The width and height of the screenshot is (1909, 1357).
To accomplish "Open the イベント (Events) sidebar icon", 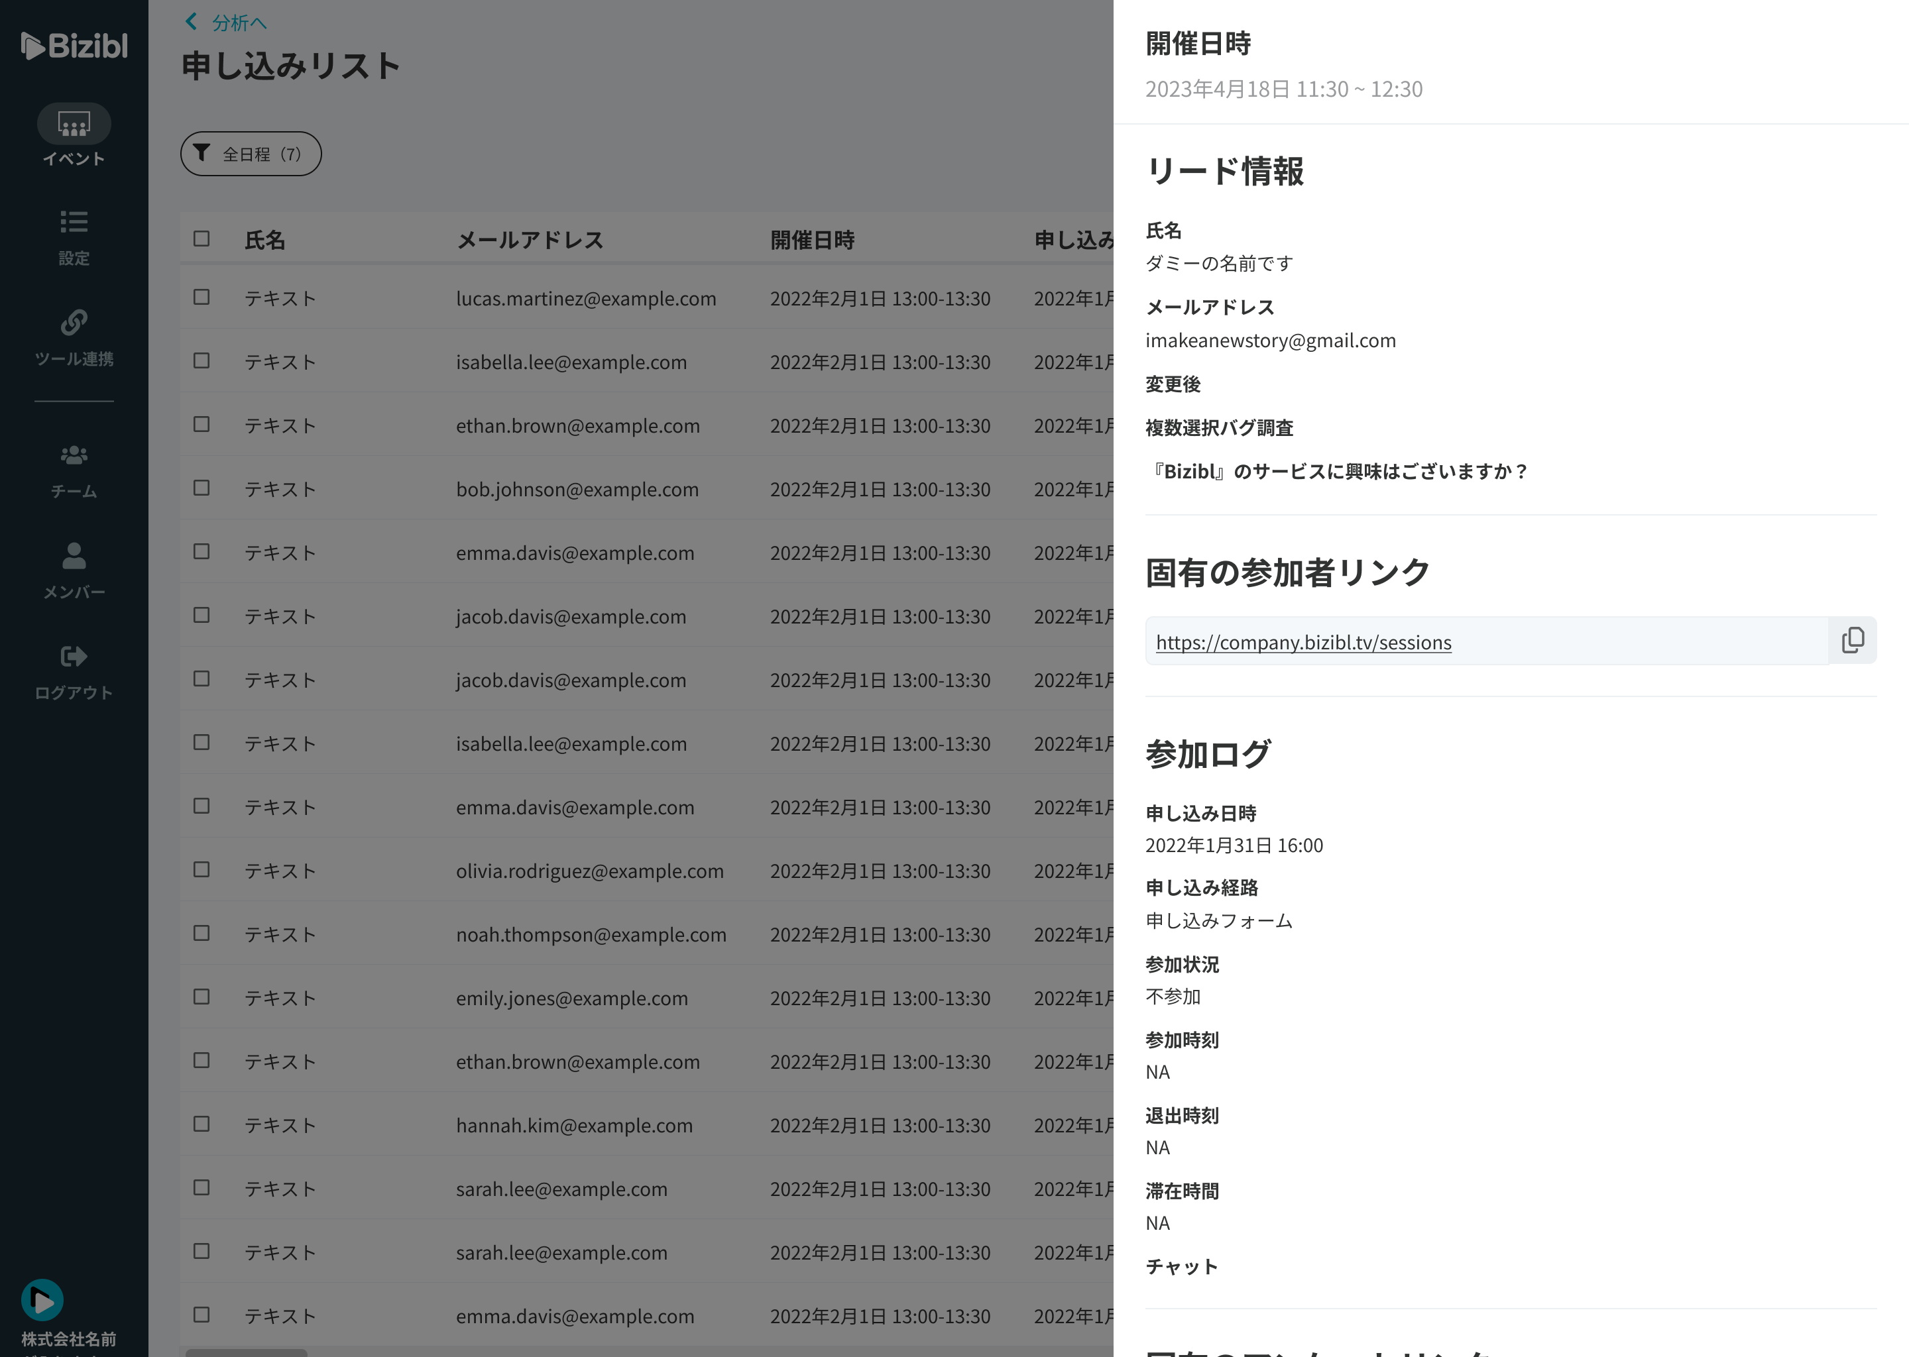I will 74,125.
